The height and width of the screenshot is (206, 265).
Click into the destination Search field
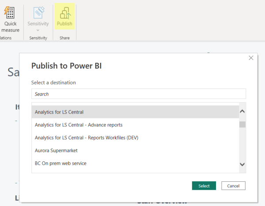point(138,94)
